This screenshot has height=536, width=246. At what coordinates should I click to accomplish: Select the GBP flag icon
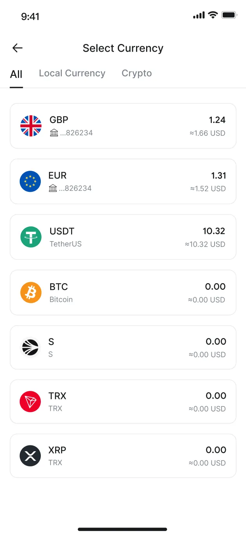pyautogui.click(x=31, y=126)
